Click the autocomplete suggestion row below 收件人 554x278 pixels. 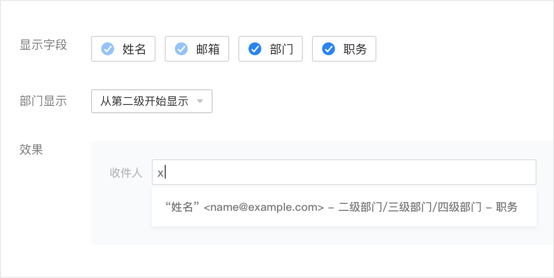[344, 207]
